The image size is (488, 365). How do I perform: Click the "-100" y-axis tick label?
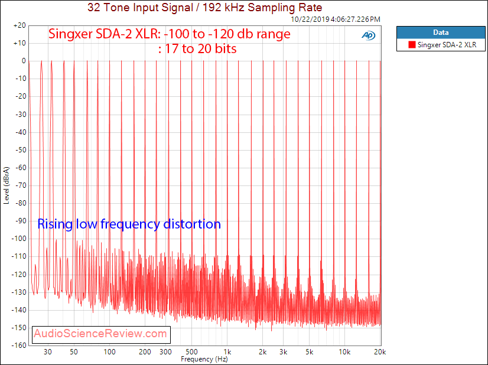tap(19, 239)
